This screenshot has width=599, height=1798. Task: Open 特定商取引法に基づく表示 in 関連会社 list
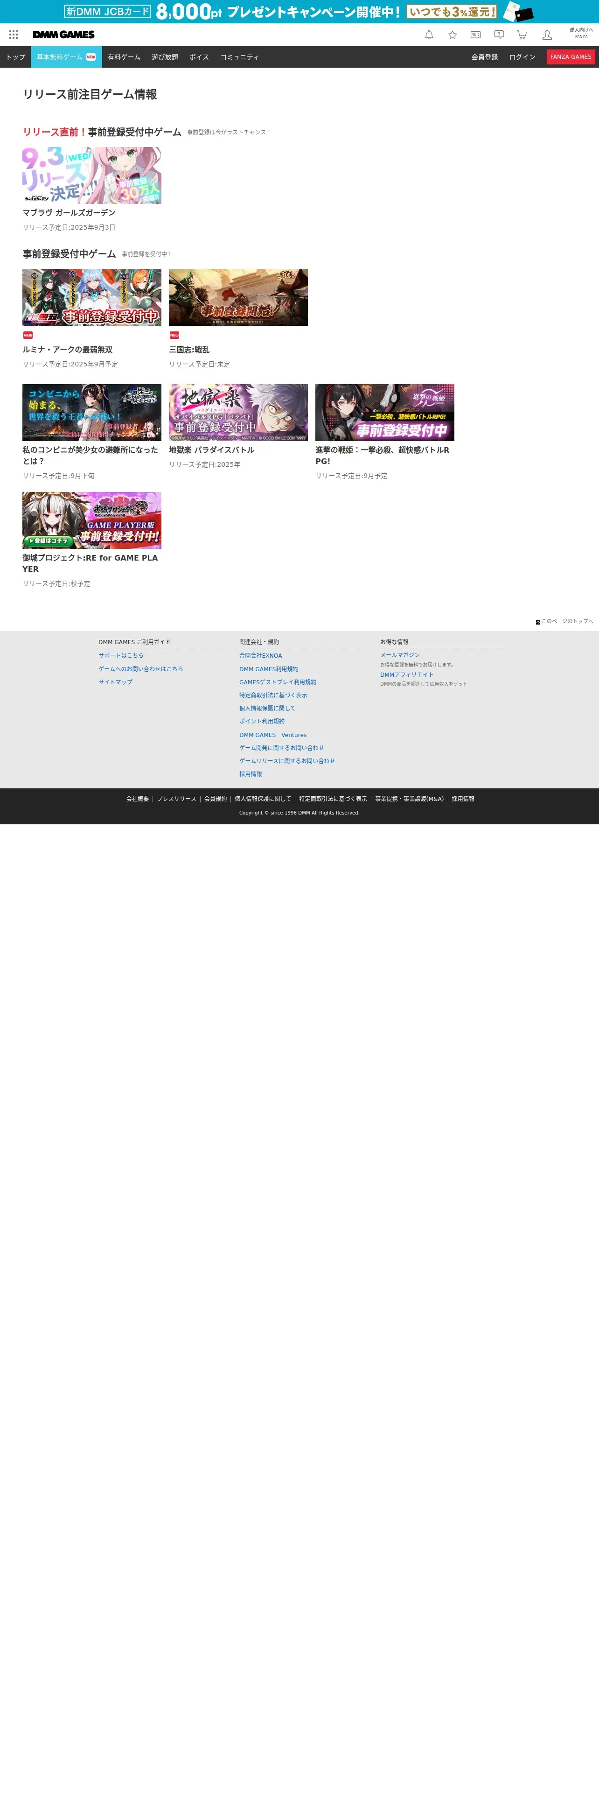(273, 695)
